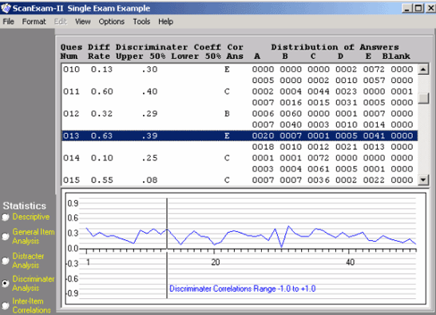Select the Descriptive statistics radio button

pos(6,217)
